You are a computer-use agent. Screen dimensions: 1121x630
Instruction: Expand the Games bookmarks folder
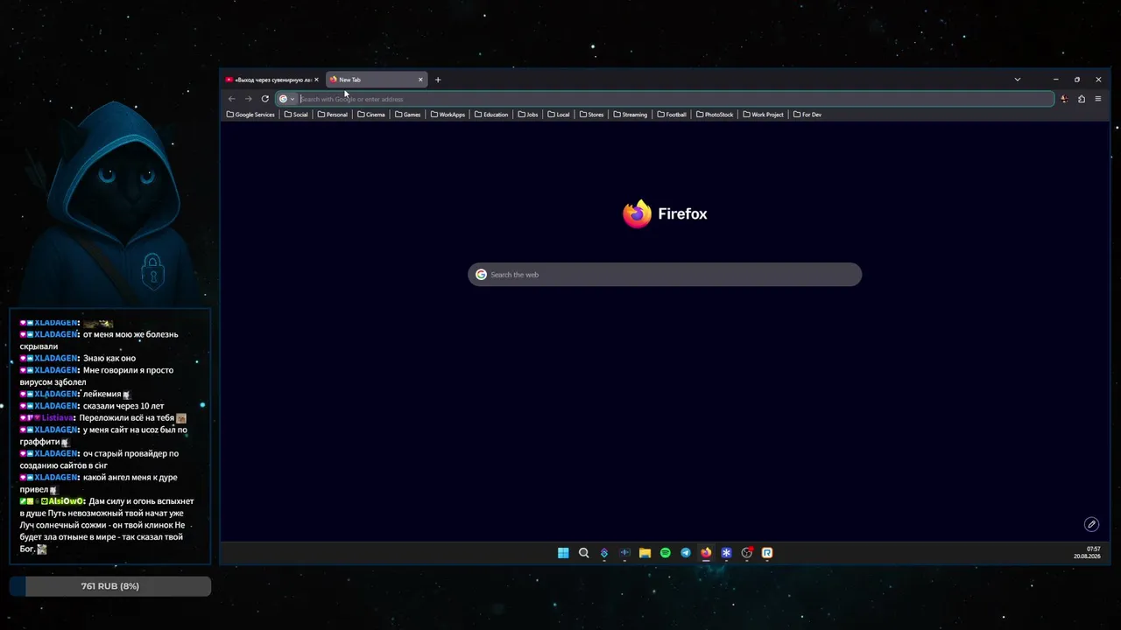point(408,115)
